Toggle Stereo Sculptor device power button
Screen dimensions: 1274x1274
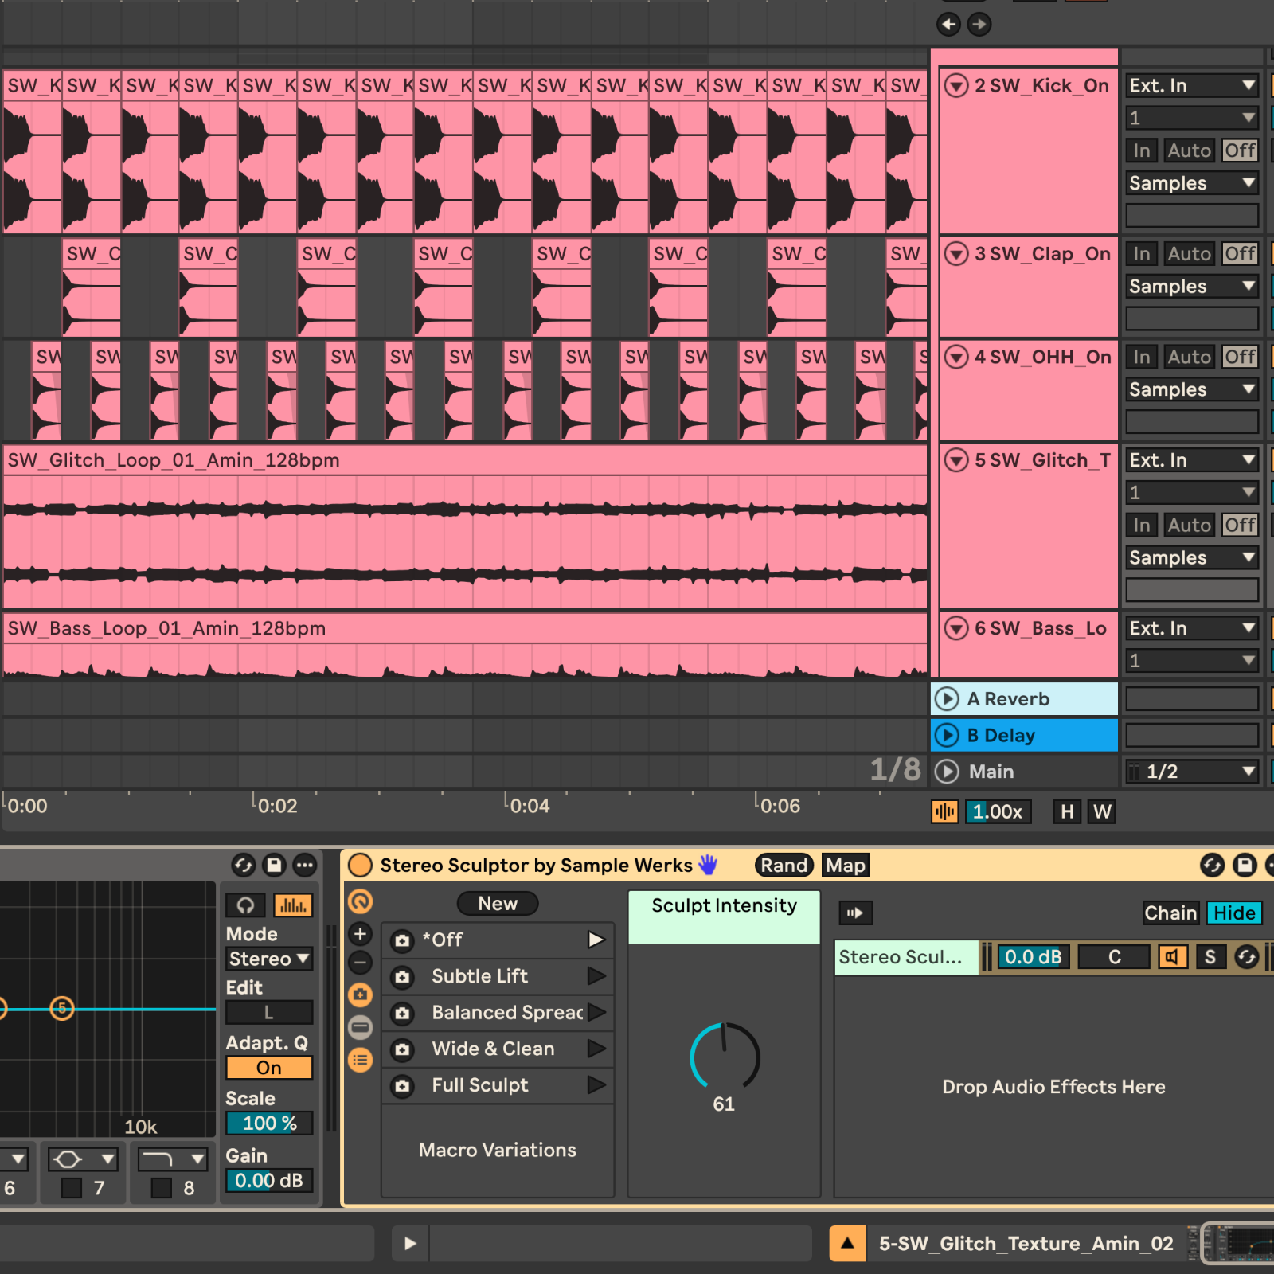tap(360, 865)
